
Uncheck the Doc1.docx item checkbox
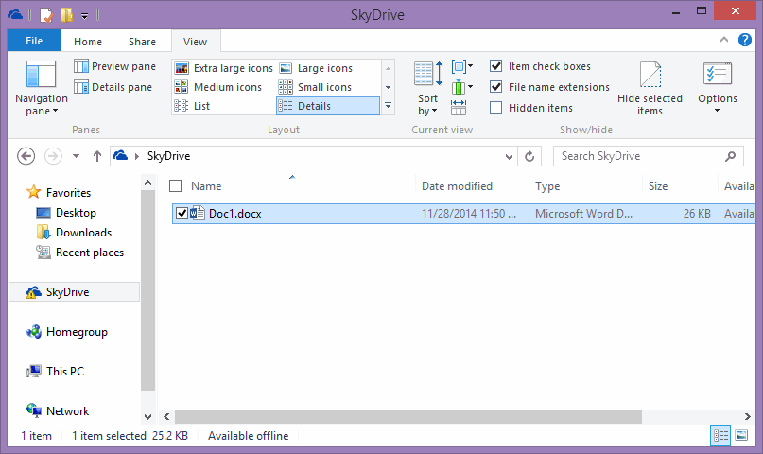182,214
